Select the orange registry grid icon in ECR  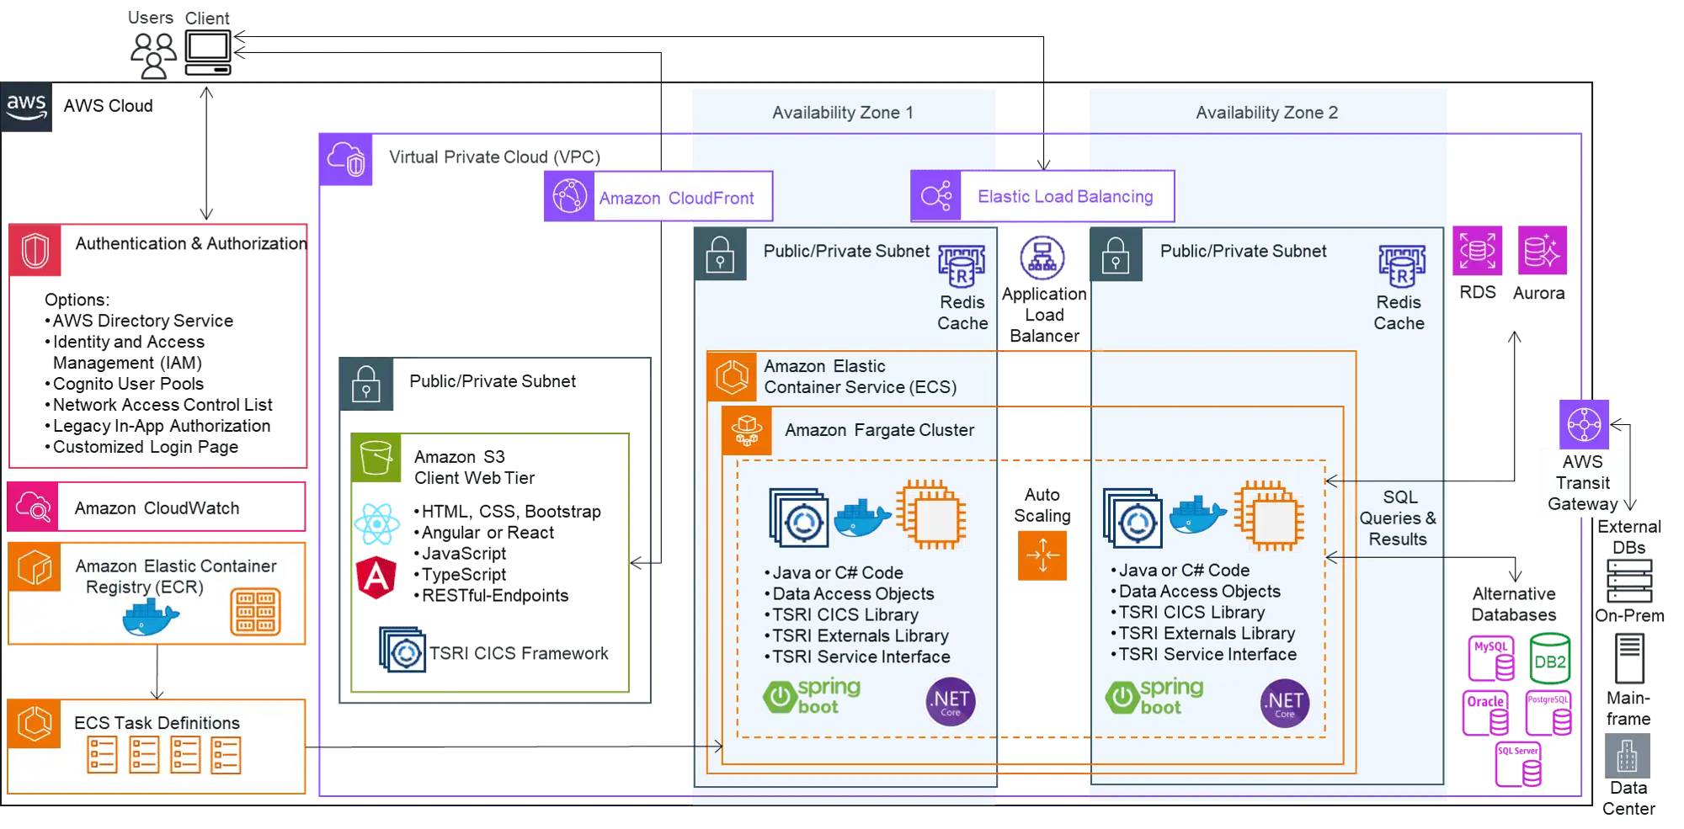pyautogui.click(x=255, y=611)
